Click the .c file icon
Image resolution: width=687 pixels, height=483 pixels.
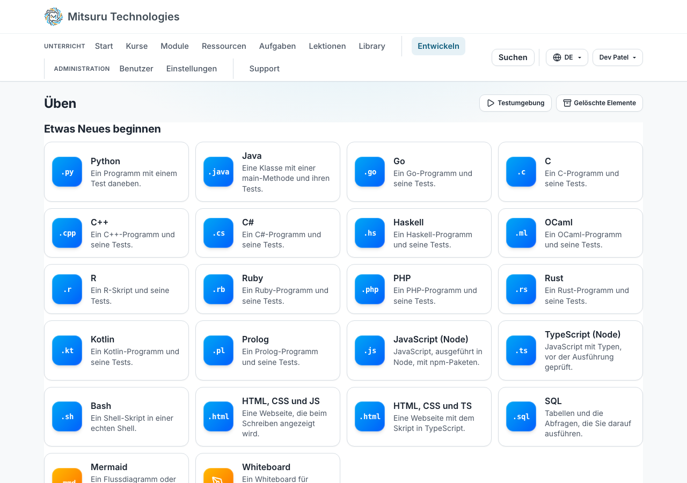click(x=521, y=172)
